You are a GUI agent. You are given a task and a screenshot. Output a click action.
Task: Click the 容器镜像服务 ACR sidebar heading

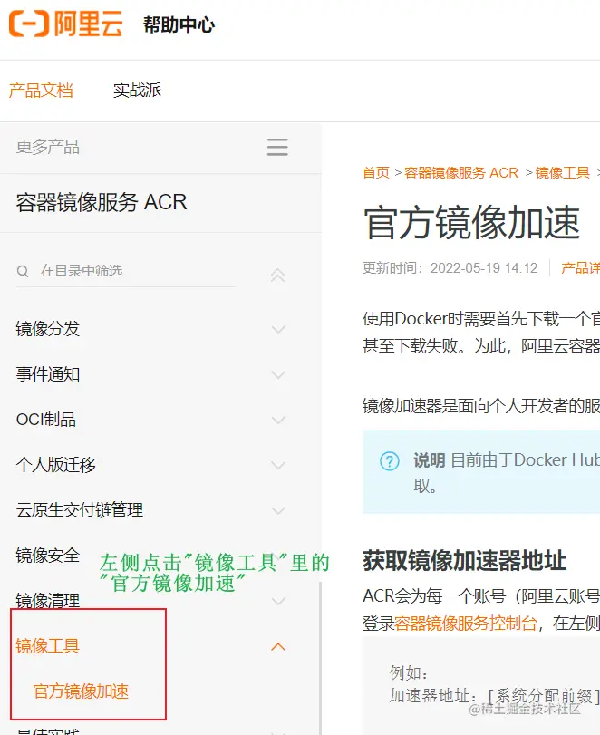(102, 202)
